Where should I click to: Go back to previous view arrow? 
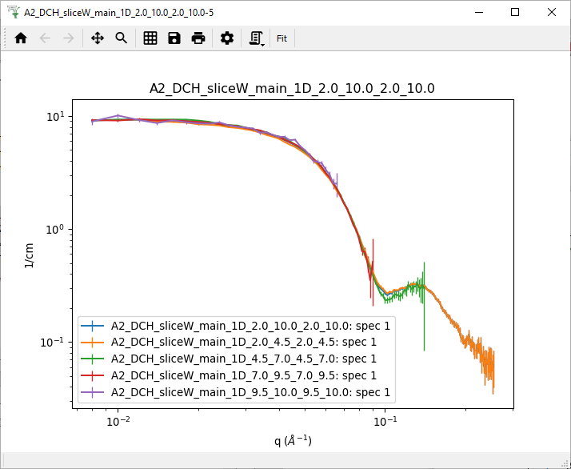pos(45,38)
